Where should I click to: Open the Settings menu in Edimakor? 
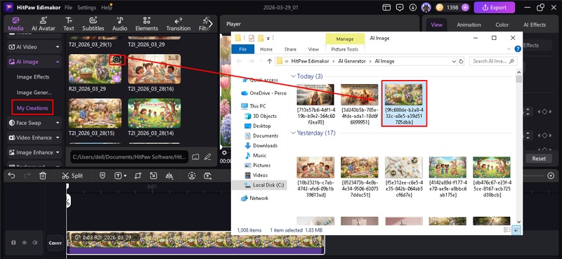(86, 8)
